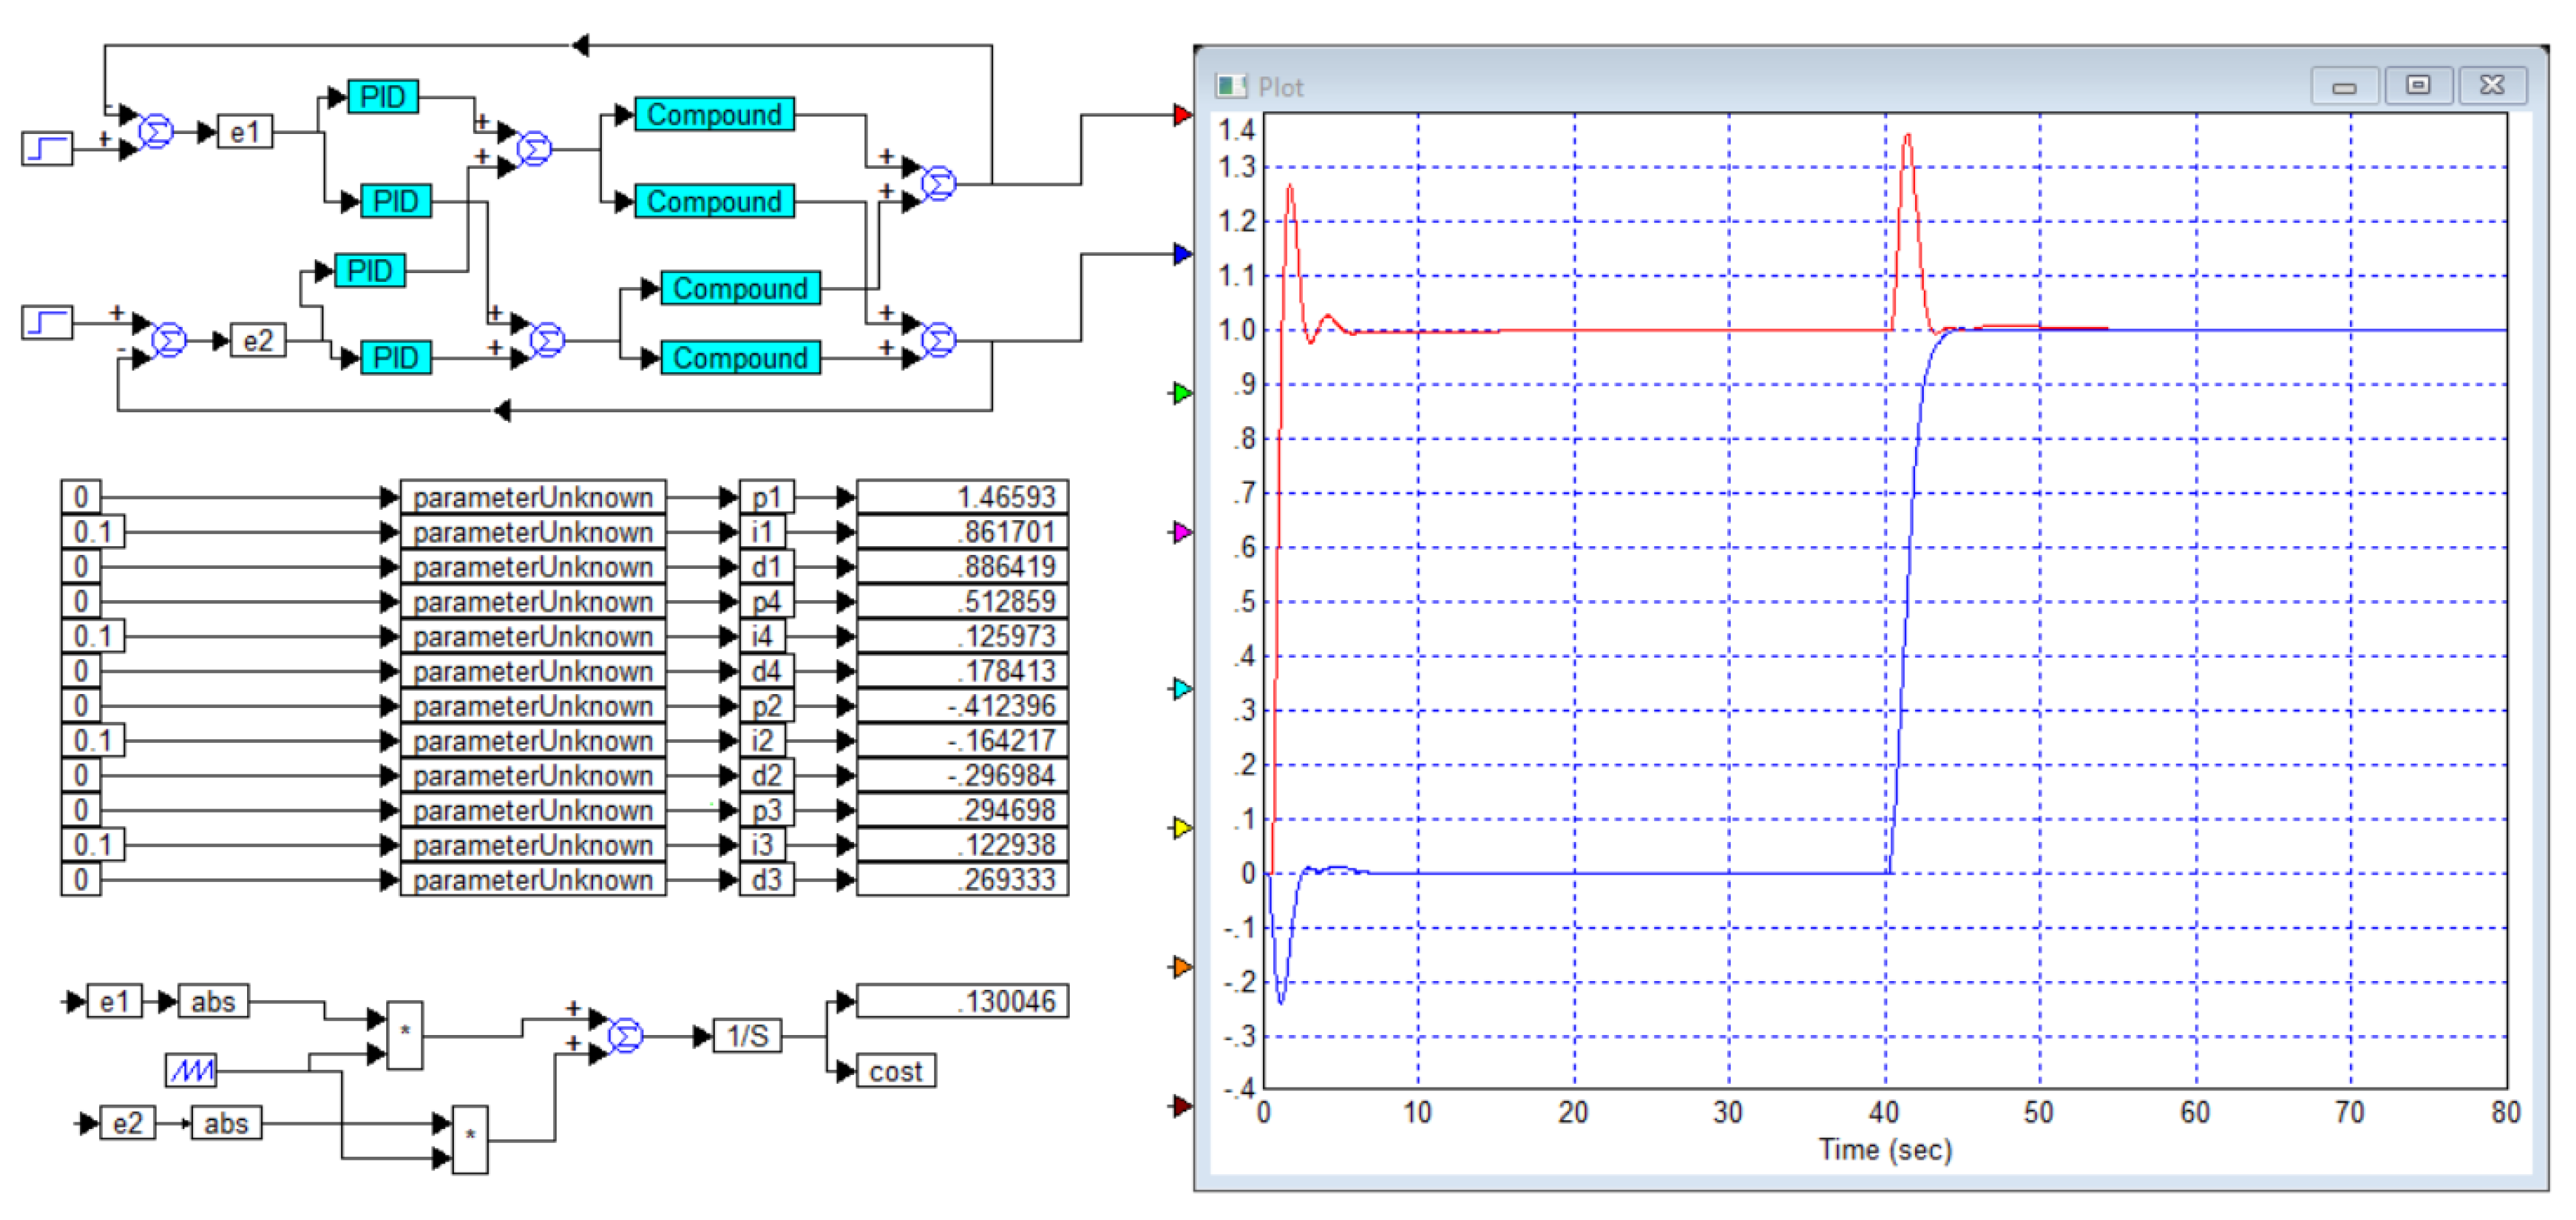This screenshot has height=1220, width=2576.
Task: Click the .130046 cost display
Action: click(962, 1000)
